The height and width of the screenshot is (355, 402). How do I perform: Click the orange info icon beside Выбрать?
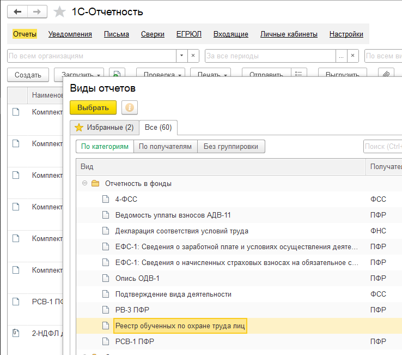130,107
